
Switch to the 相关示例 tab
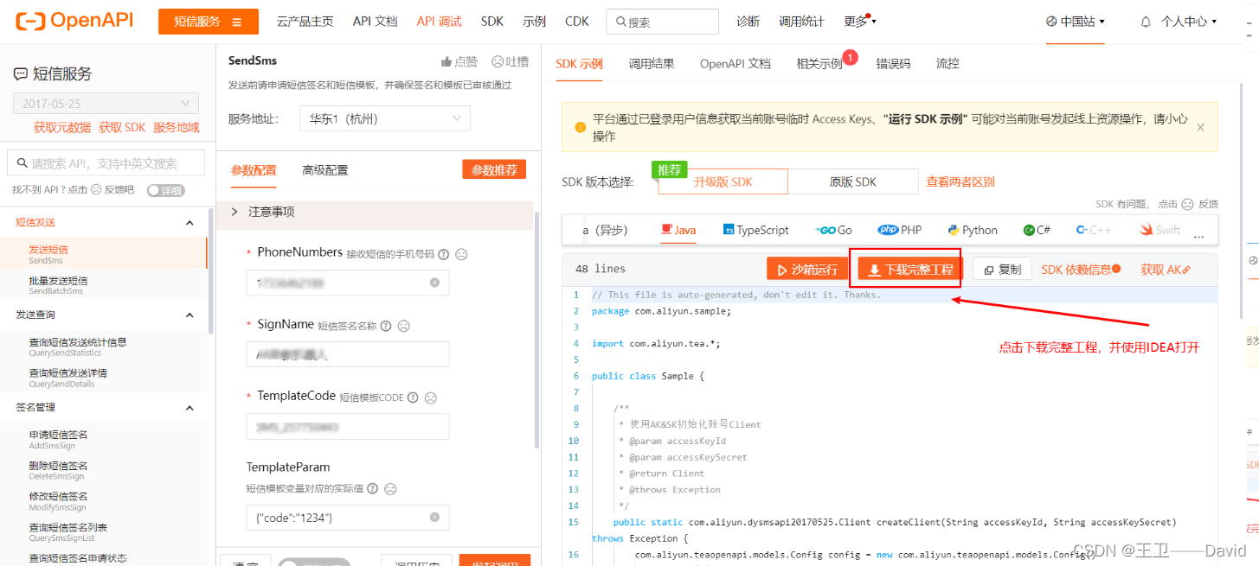[x=819, y=63]
